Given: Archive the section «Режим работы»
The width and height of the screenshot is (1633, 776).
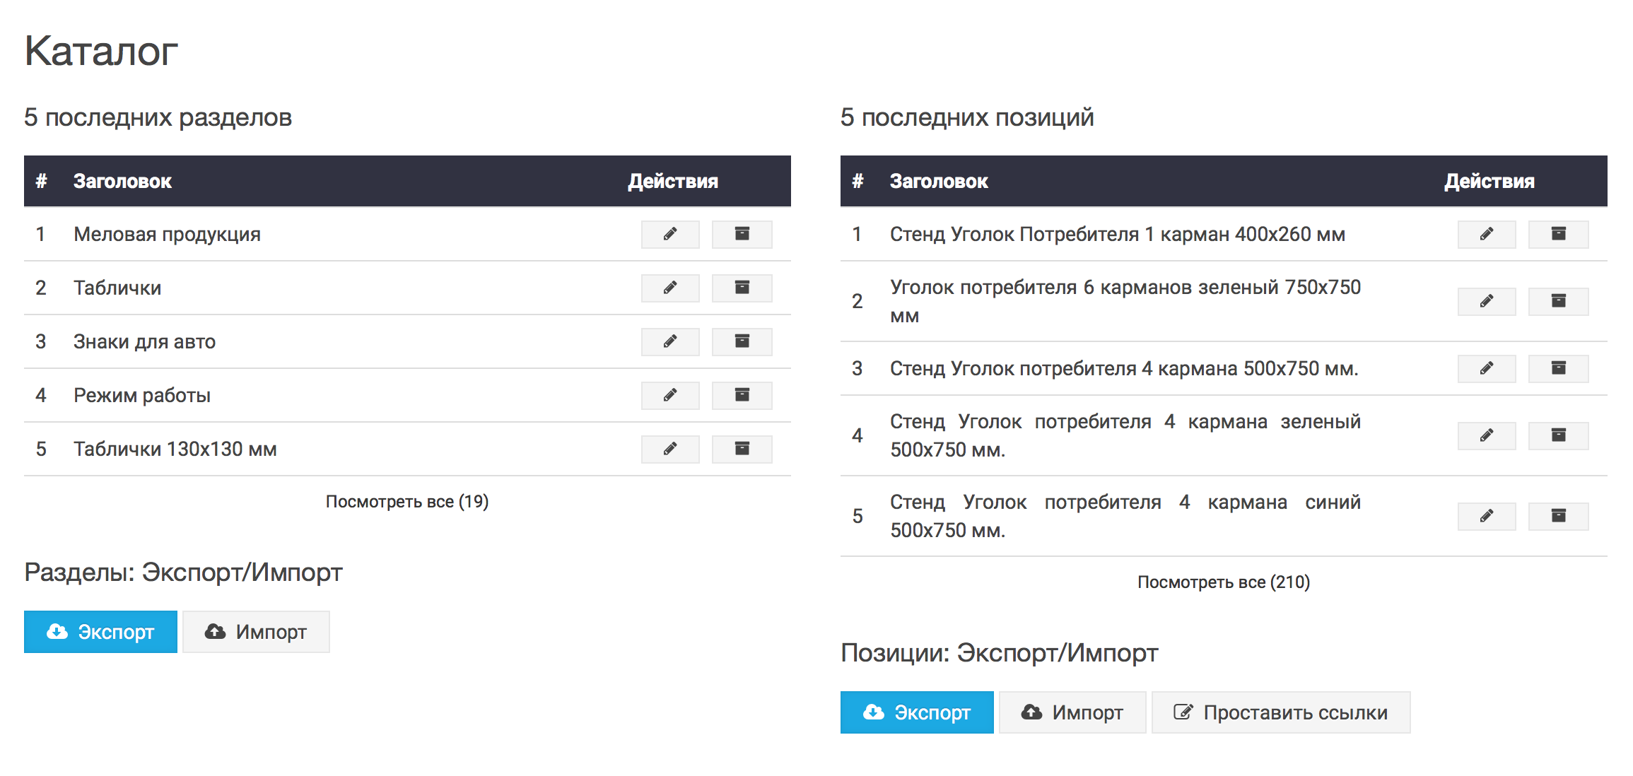Looking at the screenshot, I should click(742, 395).
